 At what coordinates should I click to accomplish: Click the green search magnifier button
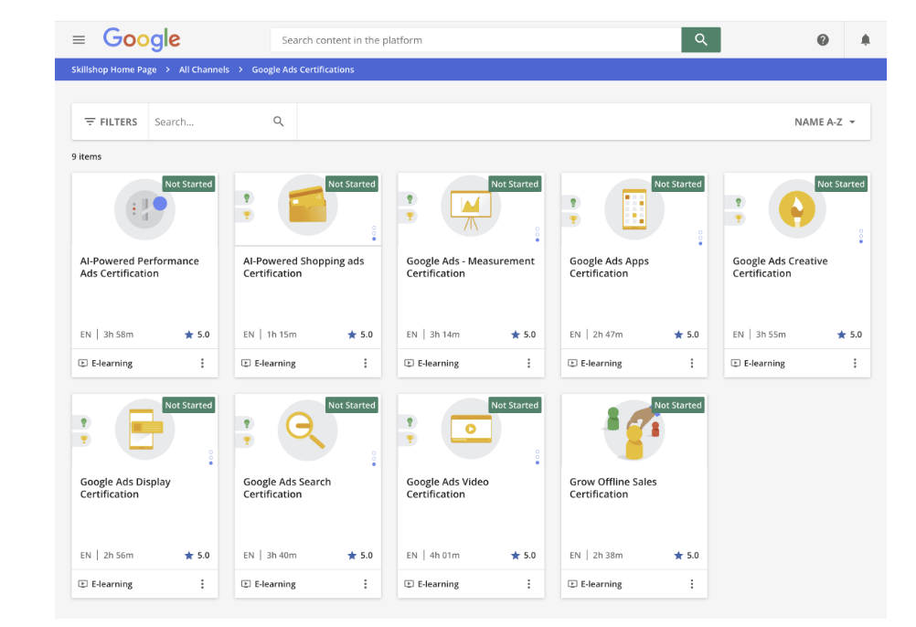pos(700,40)
